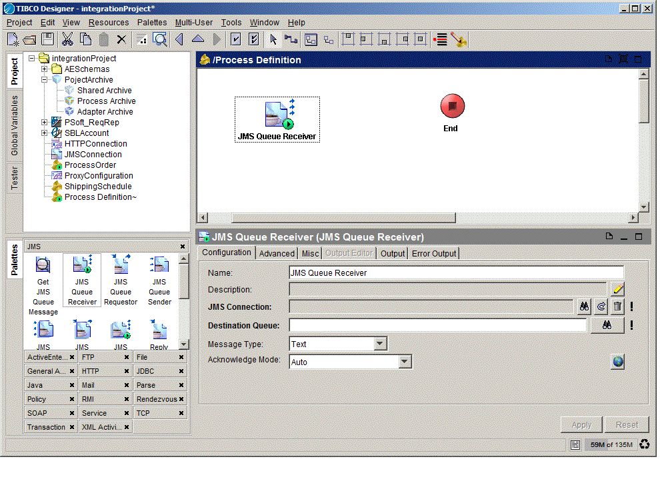This screenshot has width=660, height=493.
Task: Open the Acknowledge Mode dropdown
Action: click(x=405, y=362)
